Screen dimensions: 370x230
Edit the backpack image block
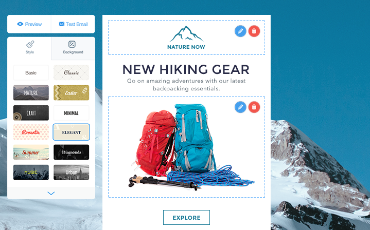[240, 107]
